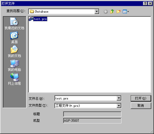
Task: Open 我的文档 folder shortcut
Action: [x=14, y=51]
